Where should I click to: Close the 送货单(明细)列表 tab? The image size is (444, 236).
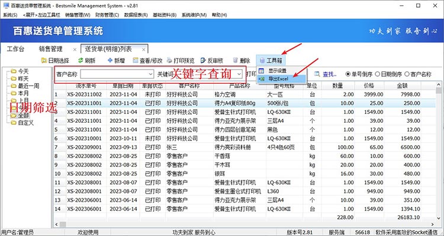[144, 50]
